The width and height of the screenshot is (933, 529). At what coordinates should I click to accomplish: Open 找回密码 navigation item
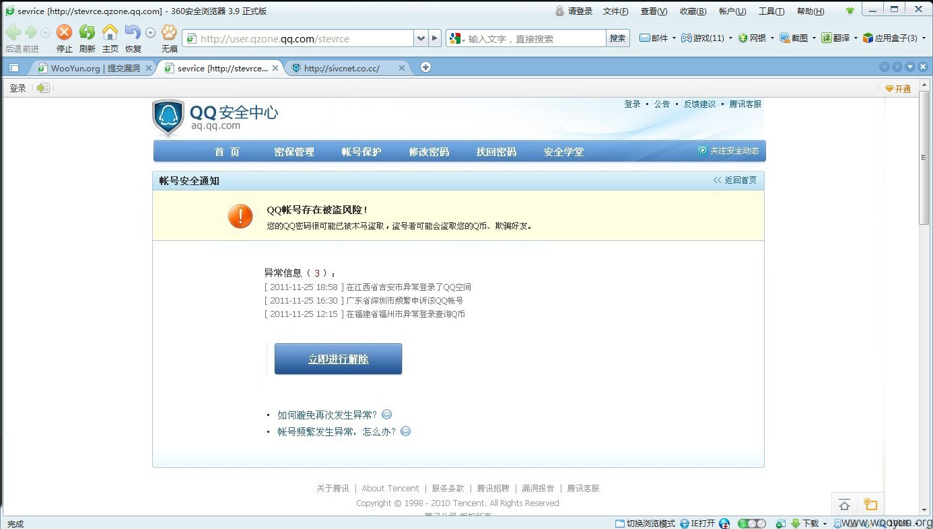pos(496,151)
